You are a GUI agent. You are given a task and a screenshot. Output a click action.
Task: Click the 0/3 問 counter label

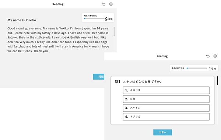tap(109, 19)
